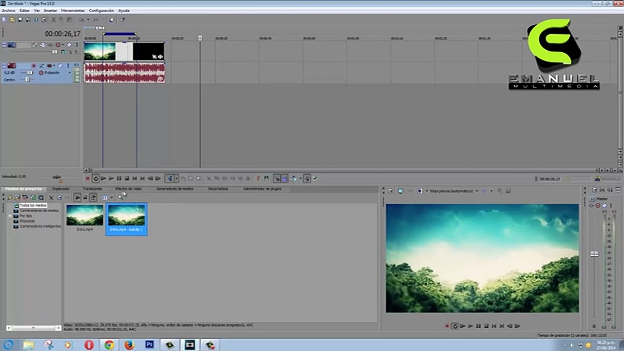Viewport: 624px width, 351px height.
Task: Open Photoshop from the taskbar
Action: coord(149,345)
